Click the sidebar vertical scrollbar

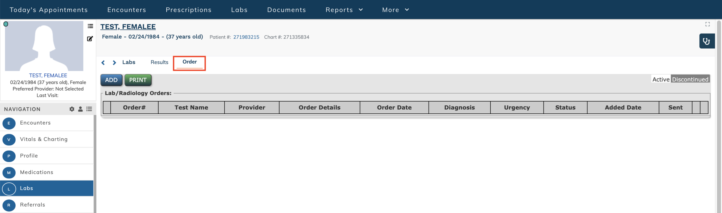click(x=95, y=164)
